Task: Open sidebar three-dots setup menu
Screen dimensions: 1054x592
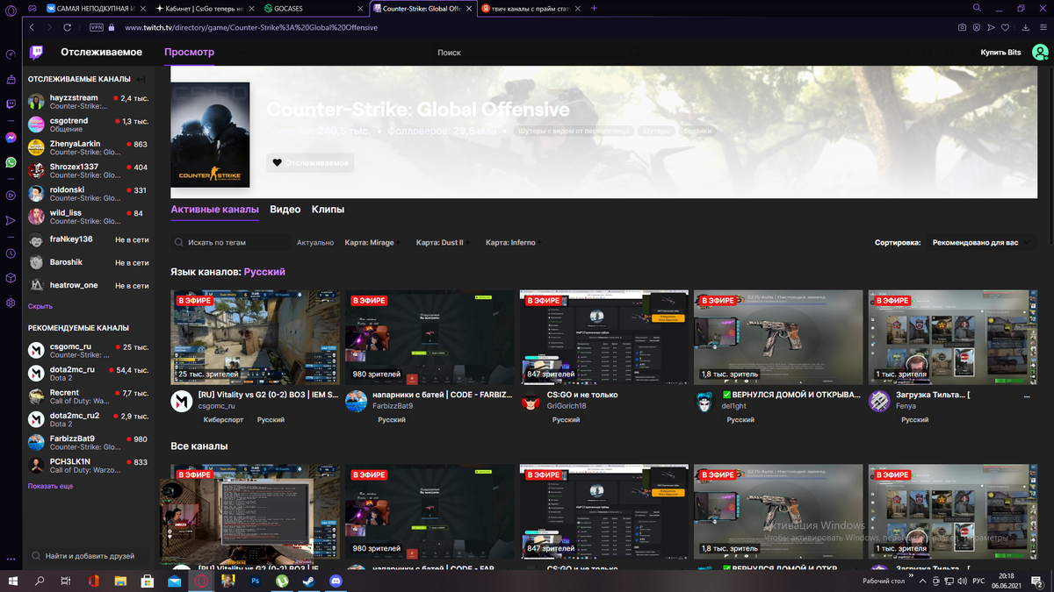Action: (11, 559)
